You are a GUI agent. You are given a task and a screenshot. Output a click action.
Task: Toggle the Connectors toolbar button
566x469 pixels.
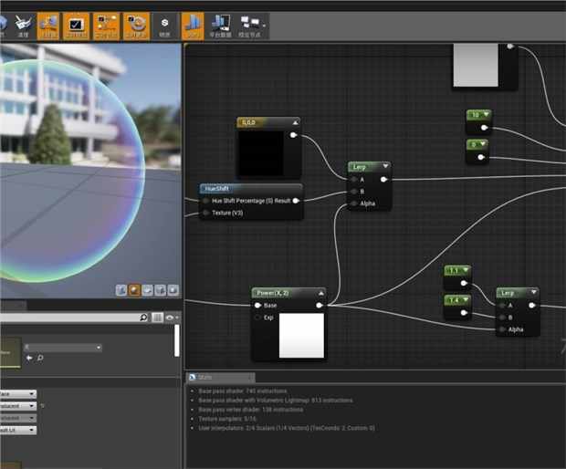48,26
